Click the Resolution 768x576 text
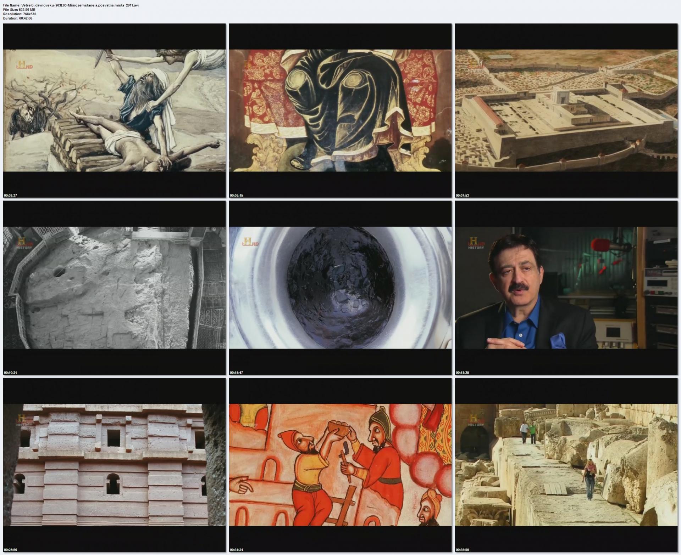Image resolution: width=681 pixels, height=555 pixels. coord(20,14)
